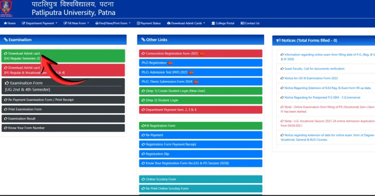This screenshot has width=375, height=196.
Task: Open Know Your Registration Form No. link
Action: [x=201, y=163]
